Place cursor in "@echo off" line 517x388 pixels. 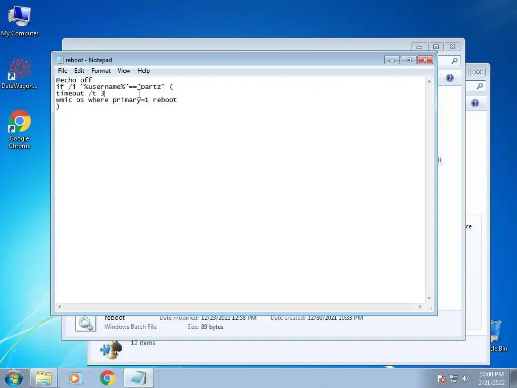pyautogui.click(x=74, y=80)
